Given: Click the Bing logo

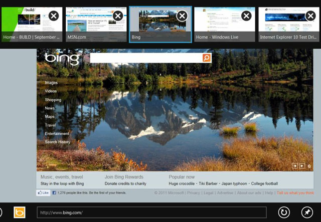Looking at the screenshot, I should pos(62,59).
